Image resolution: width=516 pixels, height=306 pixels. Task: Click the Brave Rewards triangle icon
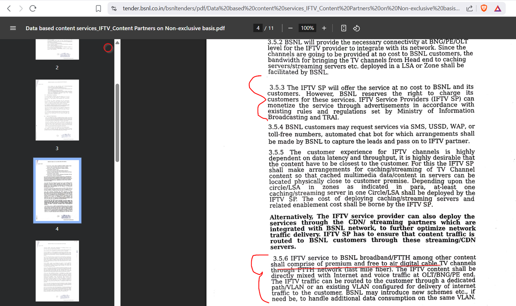click(498, 8)
